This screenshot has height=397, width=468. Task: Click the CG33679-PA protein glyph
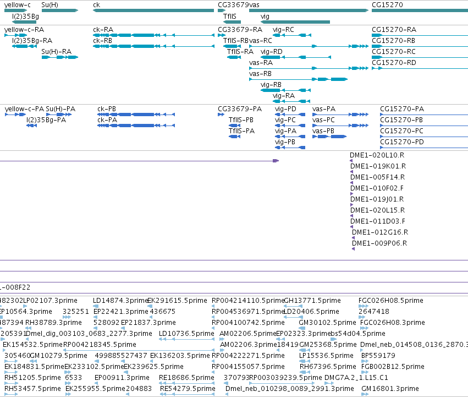(221, 115)
